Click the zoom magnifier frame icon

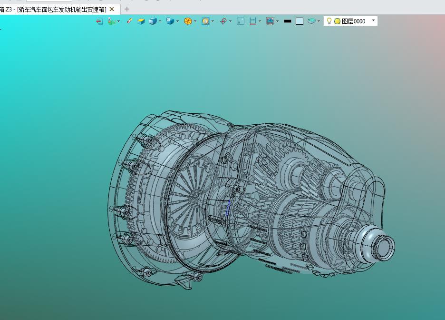205,21
